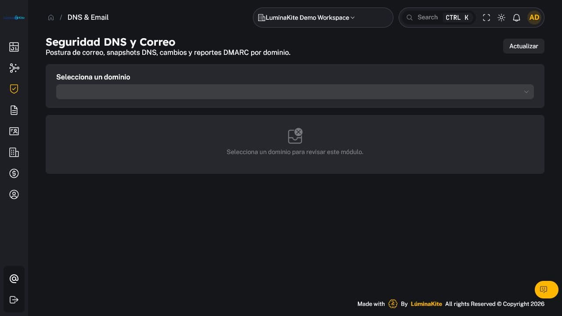This screenshot has width=562, height=316.
Task: Open the Selecciona un dominio dropdown
Action: [295, 92]
